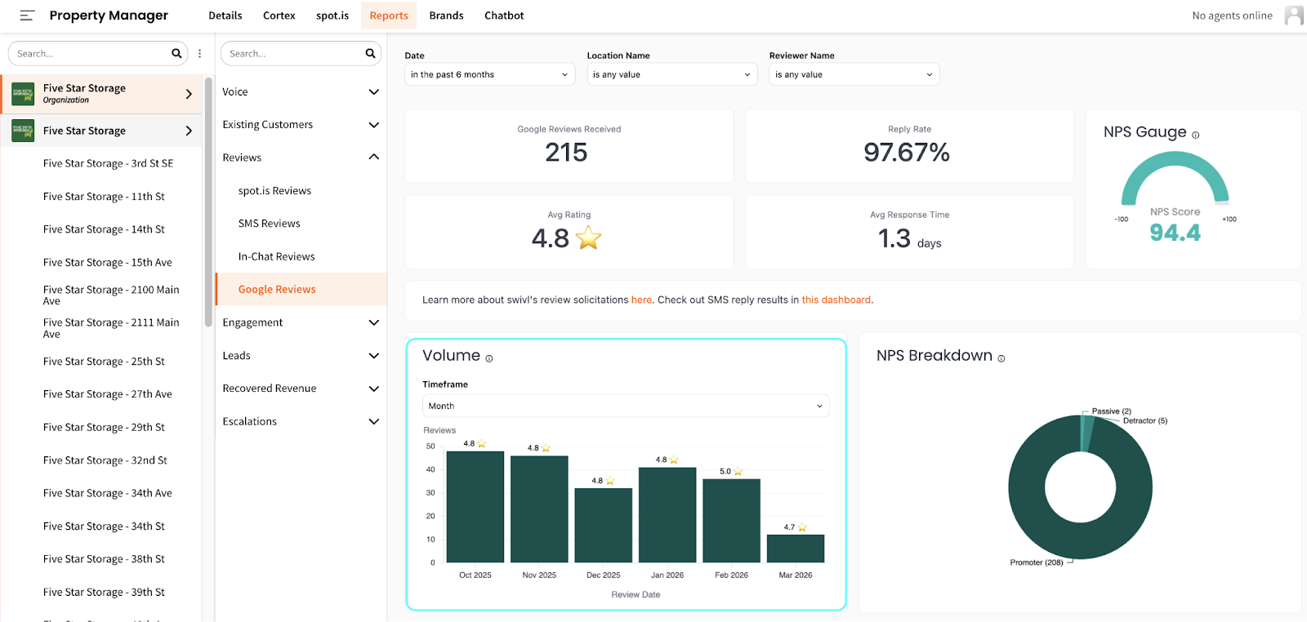Open the Date filter dropdown

[x=490, y=74]
